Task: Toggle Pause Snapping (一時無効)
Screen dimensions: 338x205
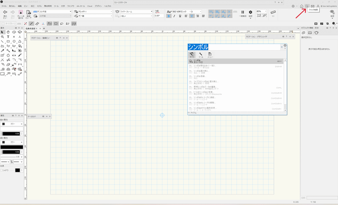Action: (x=243, y=14)
